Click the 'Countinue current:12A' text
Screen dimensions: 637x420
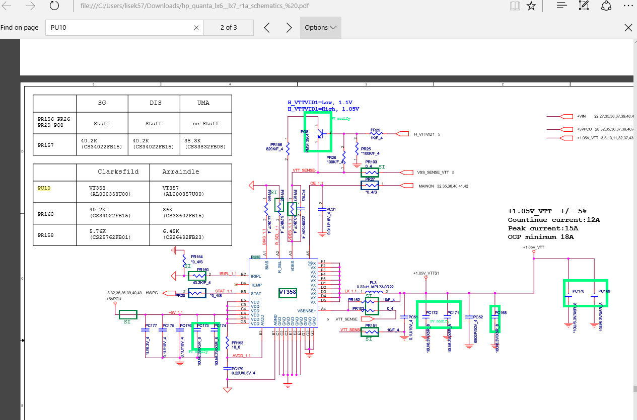pos(554,220)
